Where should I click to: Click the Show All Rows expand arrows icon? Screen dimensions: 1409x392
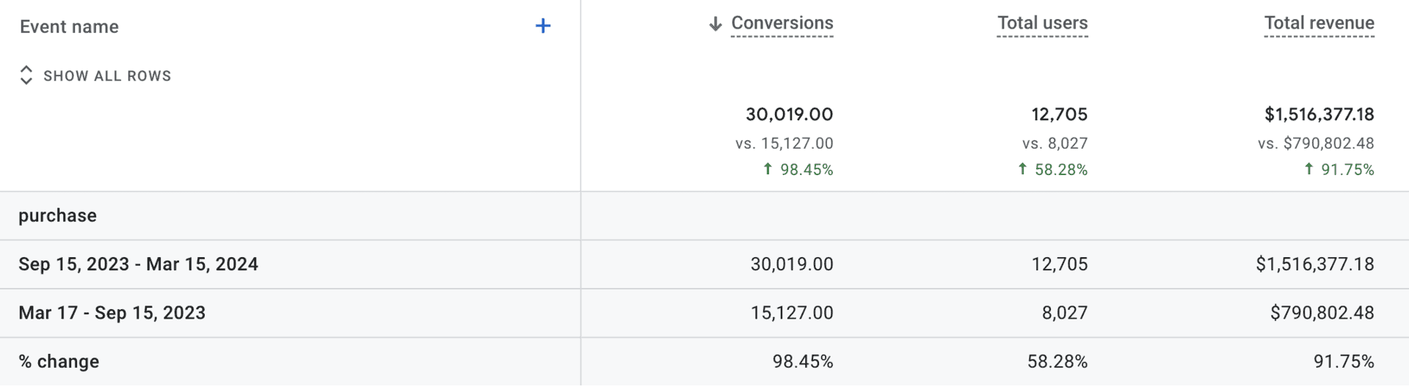(x=26, y=75)
